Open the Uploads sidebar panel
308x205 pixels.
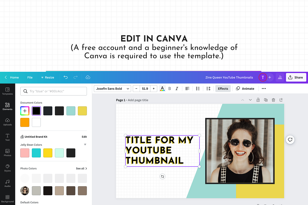(7, 122)
